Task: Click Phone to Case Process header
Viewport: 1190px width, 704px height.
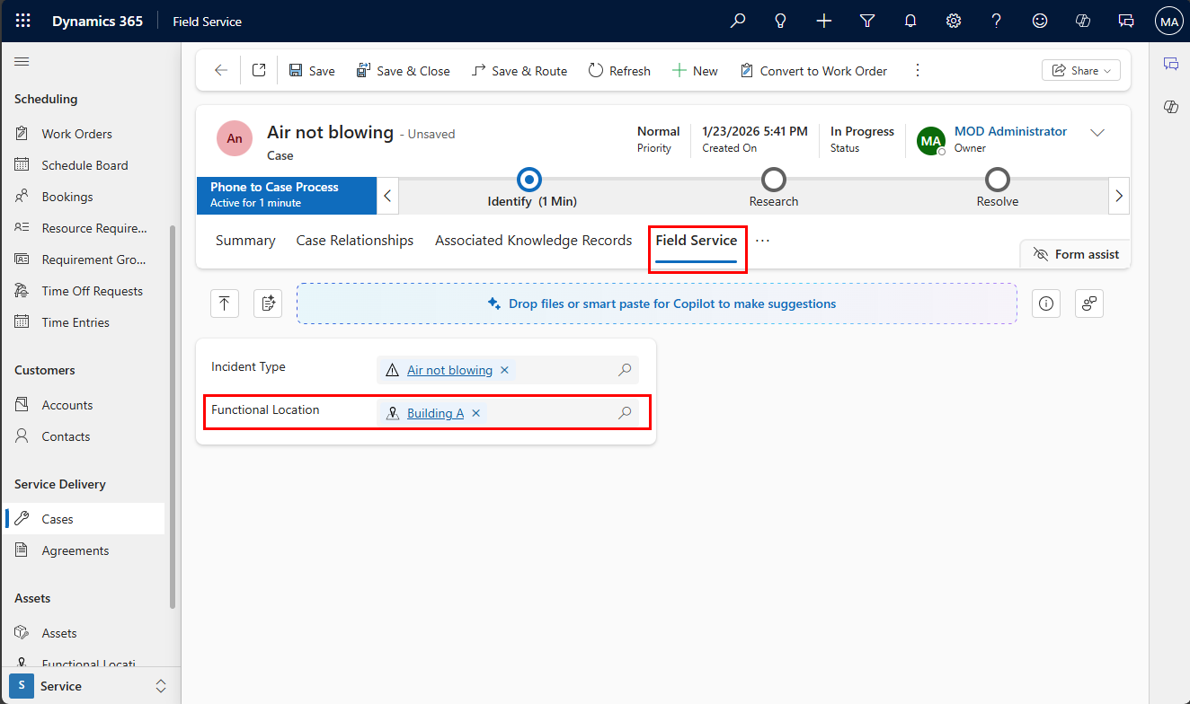Action: coord(287,195)
